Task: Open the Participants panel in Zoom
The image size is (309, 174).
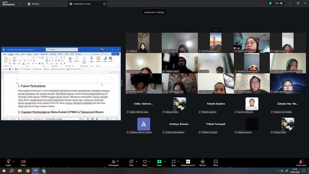Action: 114,163
